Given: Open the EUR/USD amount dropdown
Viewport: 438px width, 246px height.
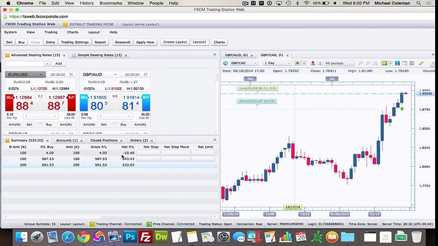Looking at the screenshot, I should pos(54,117).
